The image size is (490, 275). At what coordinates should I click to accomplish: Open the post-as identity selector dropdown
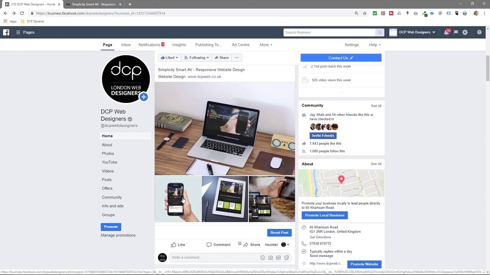click(285, 245)
